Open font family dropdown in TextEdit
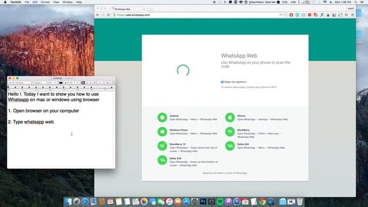The width and height of the screenshot is (368, 207). 23,83
